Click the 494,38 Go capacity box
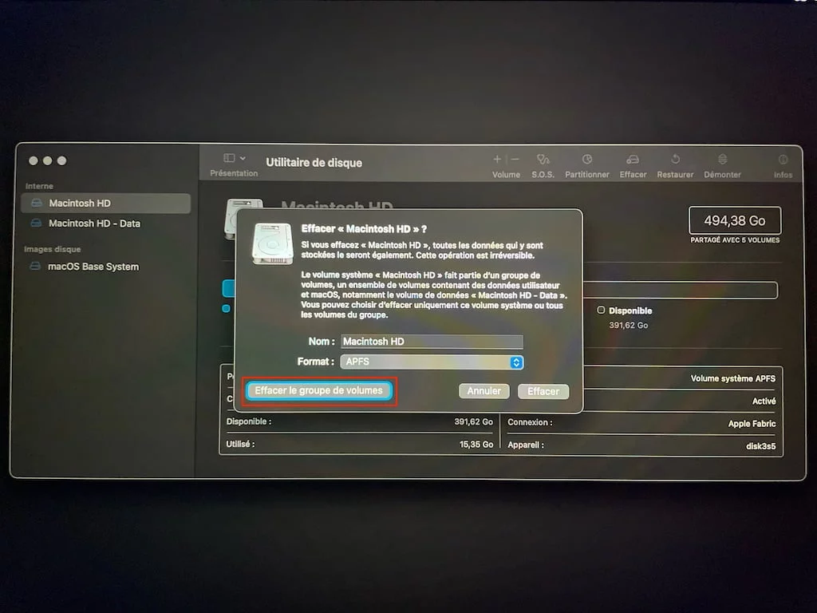Screen dimensions: 817x613 click(x=735, y=220)
